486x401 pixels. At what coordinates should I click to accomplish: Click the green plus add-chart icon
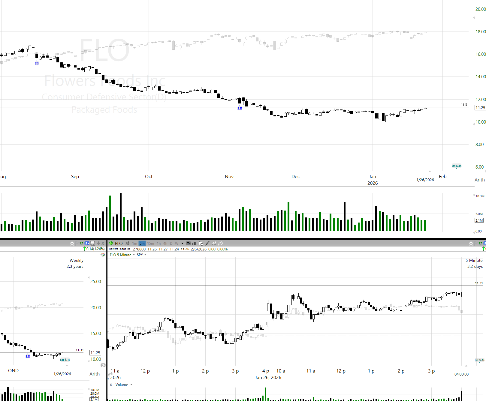point(111,243)
